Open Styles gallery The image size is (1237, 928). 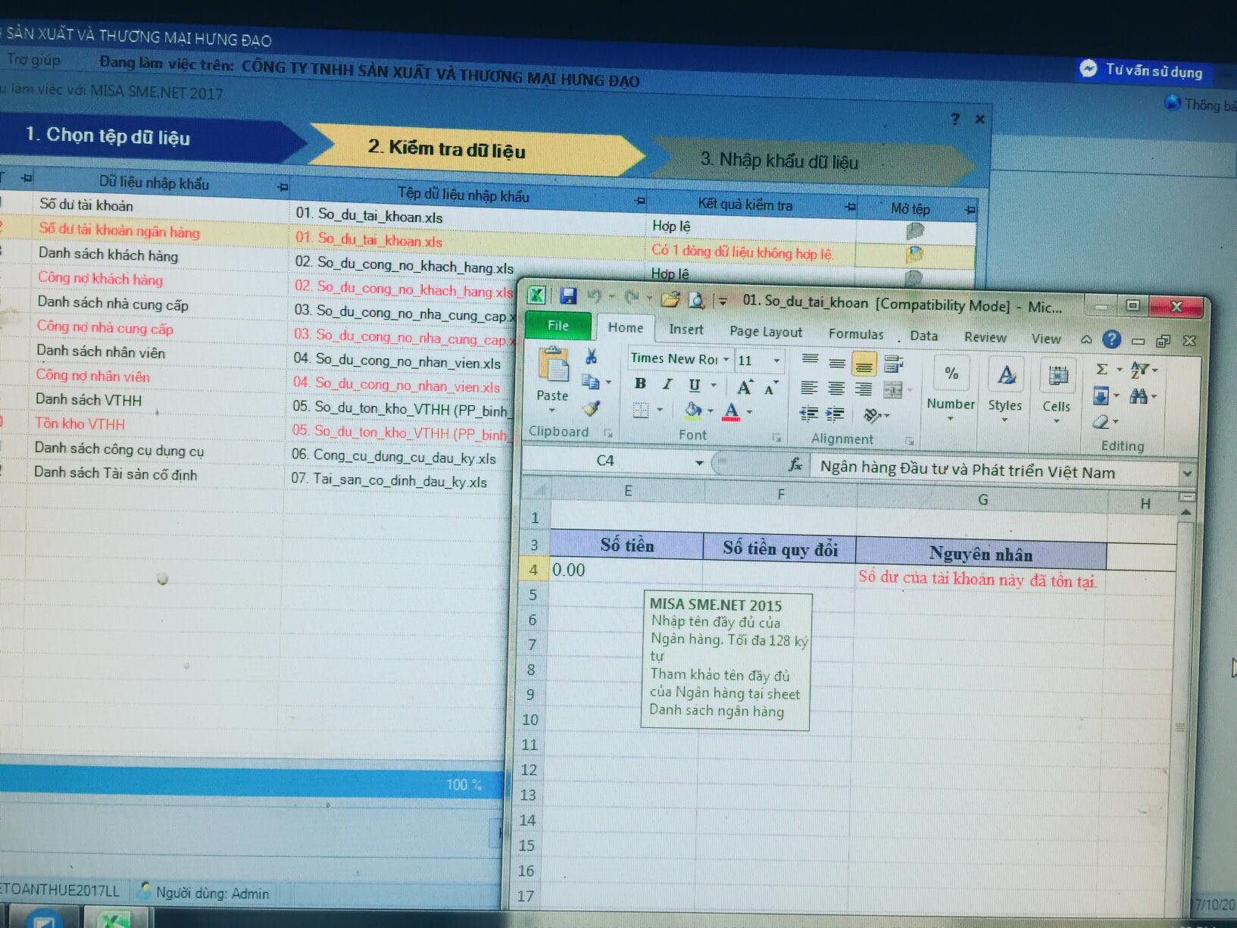point(1005,388)
